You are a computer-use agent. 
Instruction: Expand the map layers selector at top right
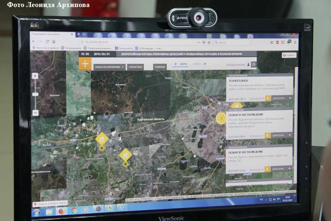(289, 55)
